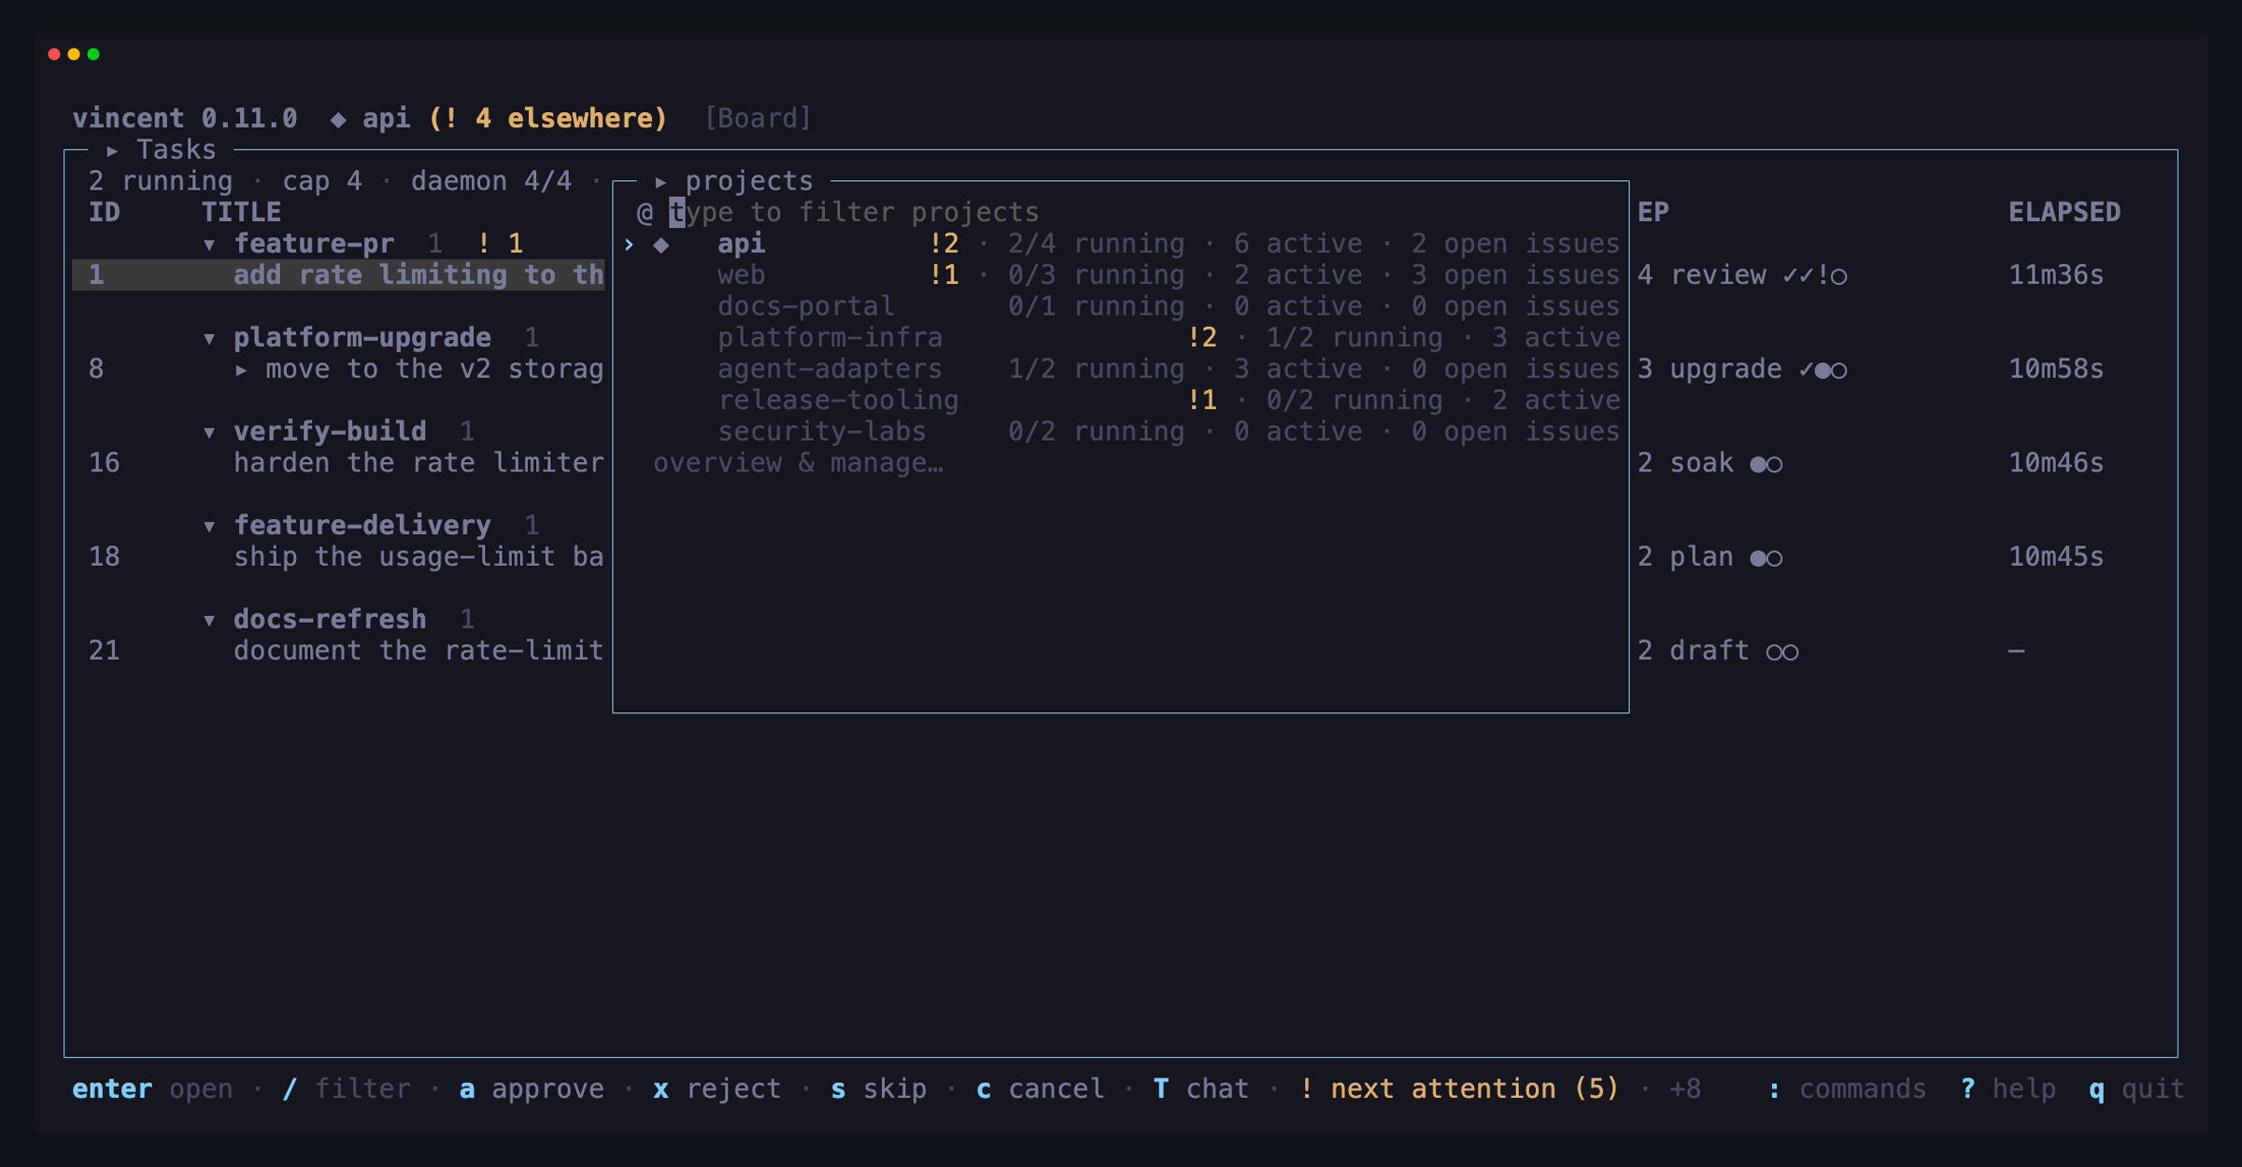
Task: Click '! next attention (5)' in footer
Action: click(1458, 1090)
